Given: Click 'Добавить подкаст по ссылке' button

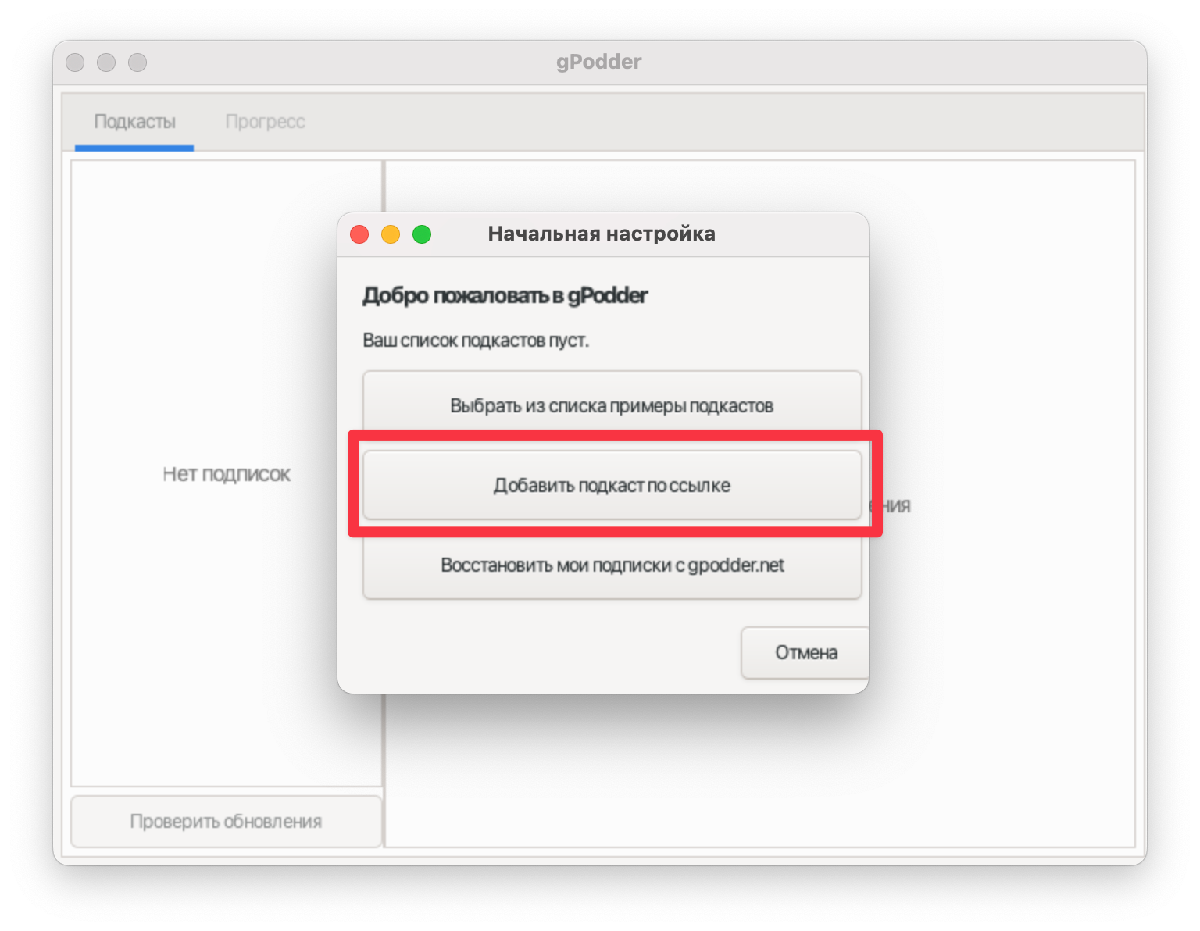Looking at the screenshot, I should (612, 485).
